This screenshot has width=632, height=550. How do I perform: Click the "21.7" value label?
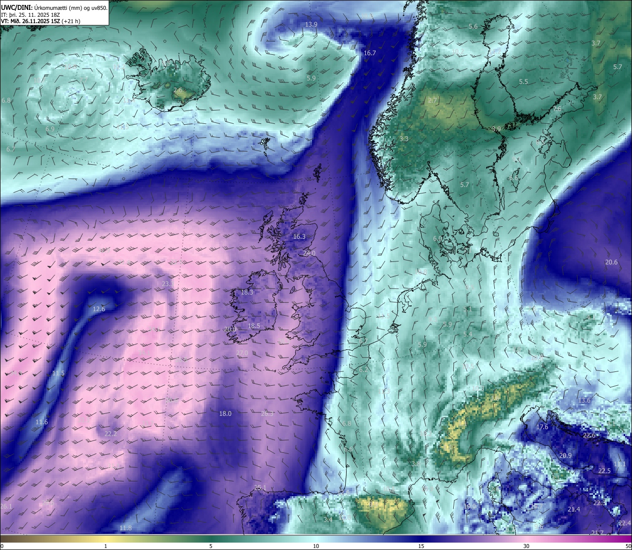(x=597, y=533)
